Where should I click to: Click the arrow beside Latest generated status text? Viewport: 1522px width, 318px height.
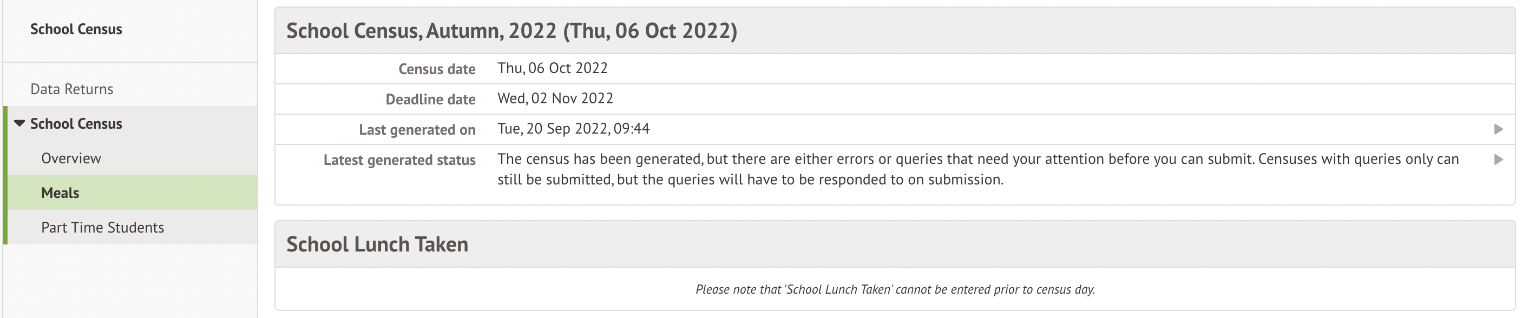[x=1498, y=160]
